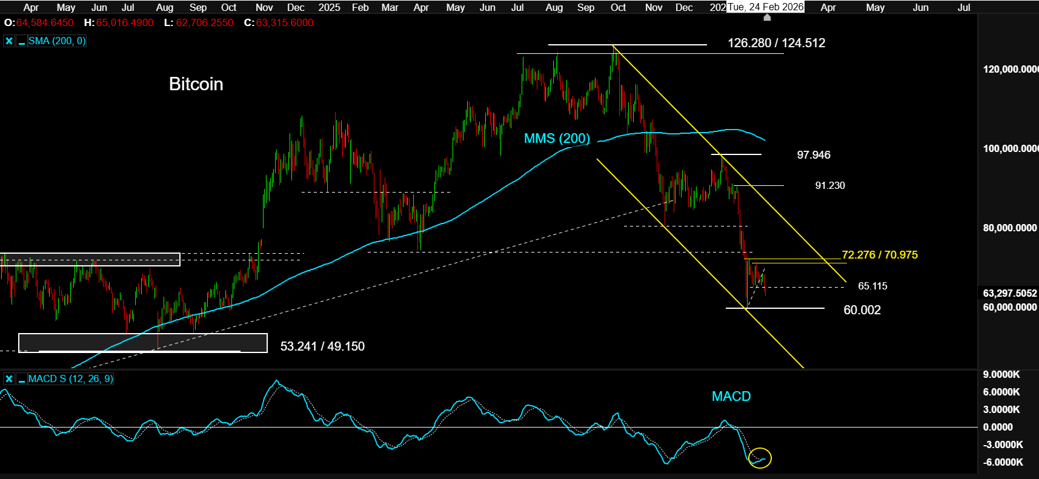Screen dimensions: 1039x479
Task: Select the 97.946 price level label
Action: (x=813, y=155)
